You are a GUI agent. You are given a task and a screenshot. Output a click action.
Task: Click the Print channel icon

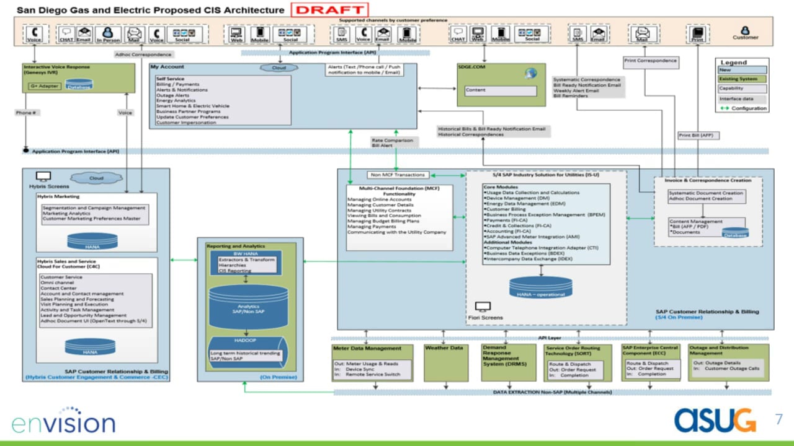698,33
